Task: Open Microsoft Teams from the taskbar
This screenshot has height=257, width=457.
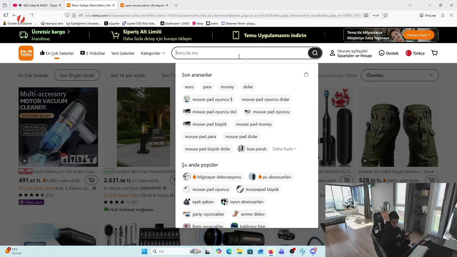Action: (281, 251)
